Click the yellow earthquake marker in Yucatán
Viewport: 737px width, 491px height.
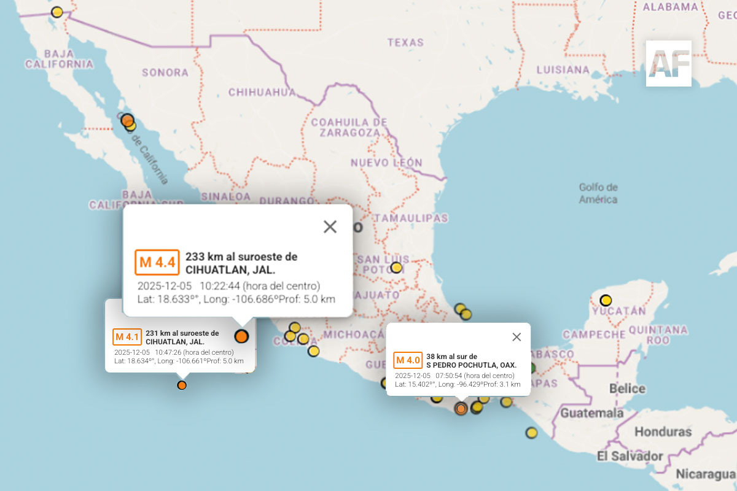tap(606, 300)
